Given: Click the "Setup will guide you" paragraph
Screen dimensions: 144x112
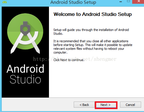Looking at the screenshot, I should (91, 32).
